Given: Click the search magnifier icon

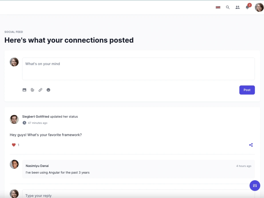Looking at the screenshot, I should [x=228, y=7].
